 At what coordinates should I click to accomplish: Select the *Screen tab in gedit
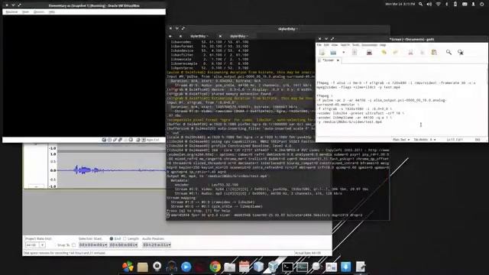[x=328, y=60]
